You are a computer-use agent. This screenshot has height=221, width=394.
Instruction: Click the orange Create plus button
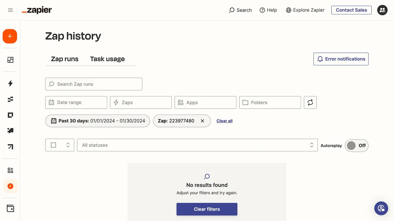click(x=10, y=36)
